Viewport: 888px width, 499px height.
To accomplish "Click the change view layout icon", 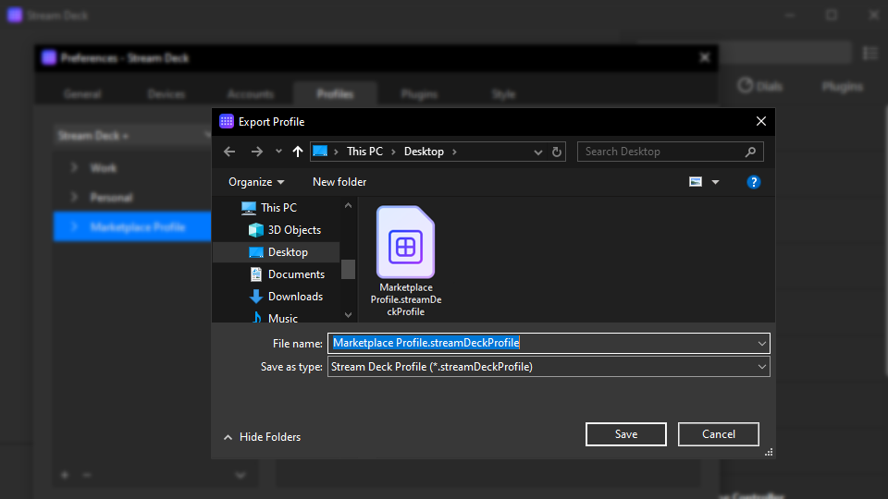I will [x=696, y=182].
